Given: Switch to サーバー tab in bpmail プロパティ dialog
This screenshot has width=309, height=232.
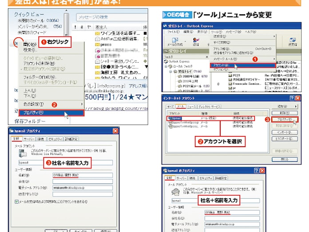Looking at the screenshot, I should [x=29, y=139].
